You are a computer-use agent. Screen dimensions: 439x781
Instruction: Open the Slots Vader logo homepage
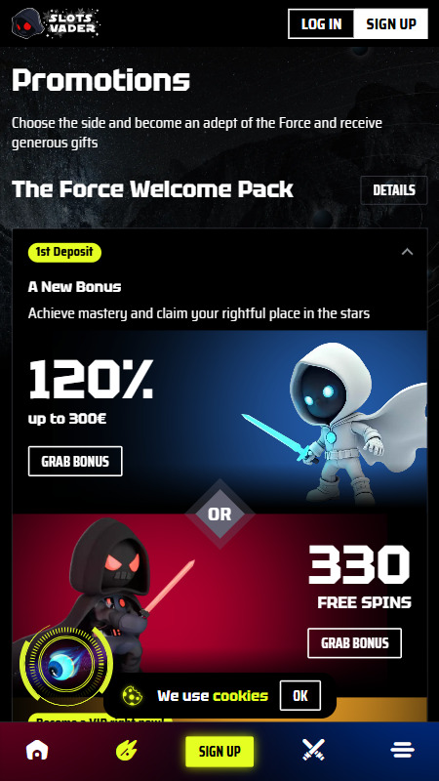(x=56, y=22)
